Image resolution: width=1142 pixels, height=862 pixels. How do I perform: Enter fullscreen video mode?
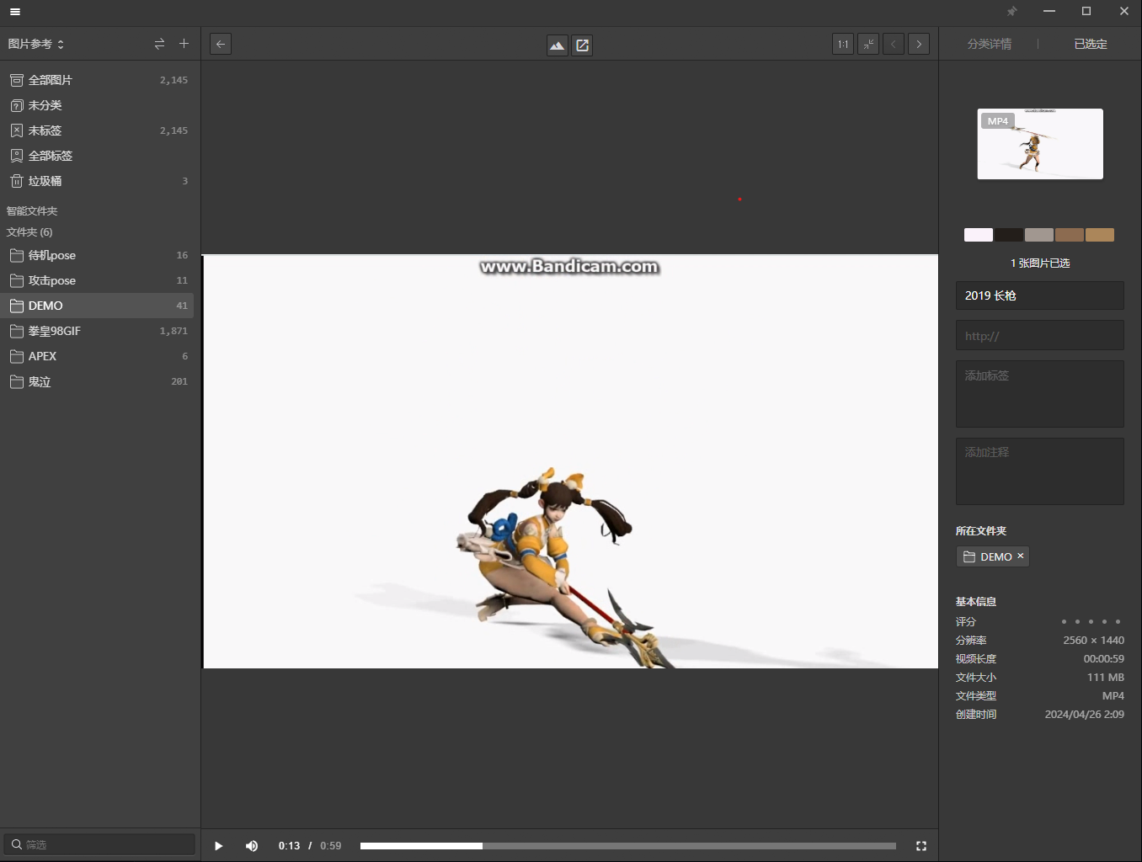tap(921, 846)
